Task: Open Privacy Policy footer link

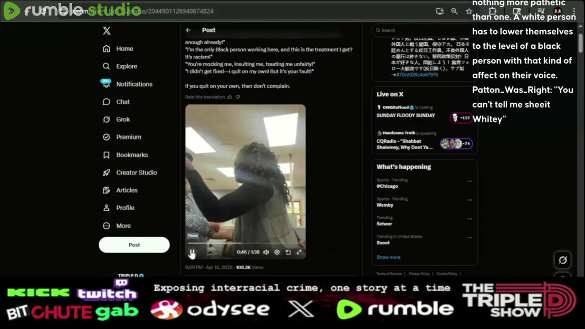Action: pyautogui.click(x=420, y=274)
